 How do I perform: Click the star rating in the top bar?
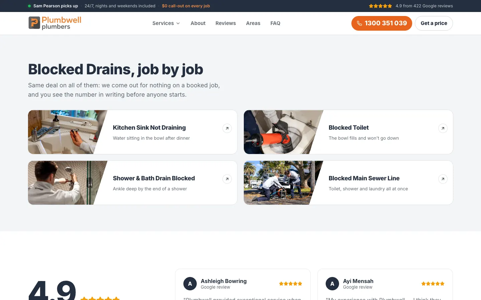pyautogui.click(x=380, y=6)
